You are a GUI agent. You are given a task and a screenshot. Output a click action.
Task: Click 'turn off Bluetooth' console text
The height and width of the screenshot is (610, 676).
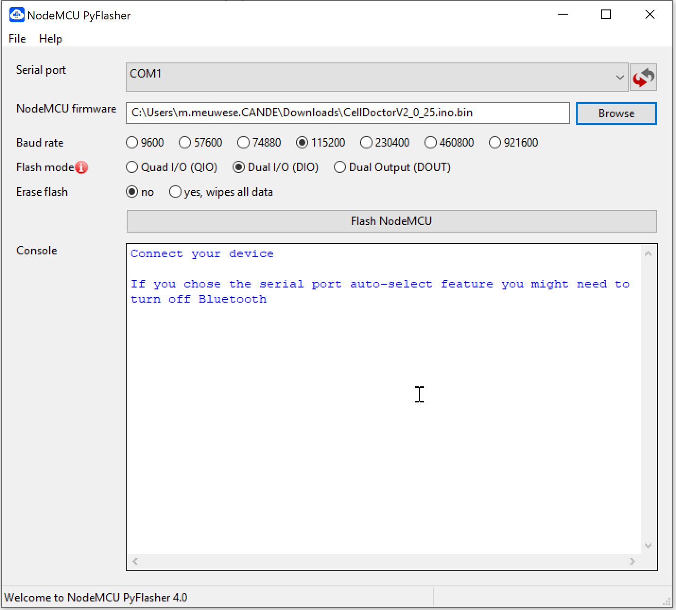199,299
